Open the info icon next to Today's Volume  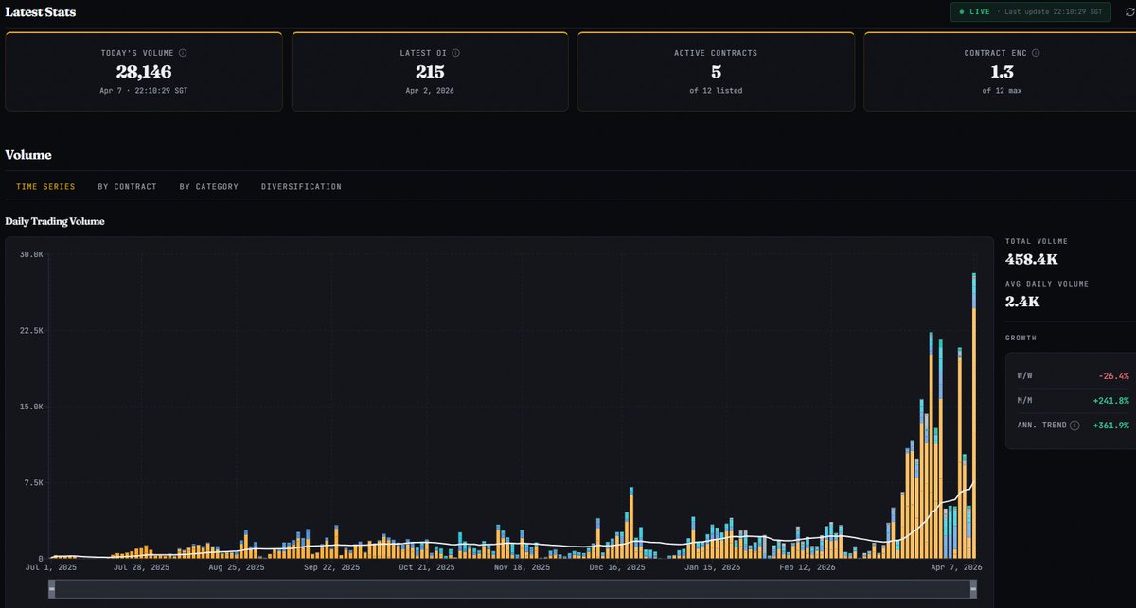point(183,53)
